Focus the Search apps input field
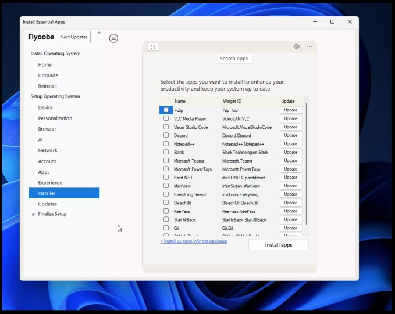The width and height of the screenshot is (395, 314). coord(235,59)
